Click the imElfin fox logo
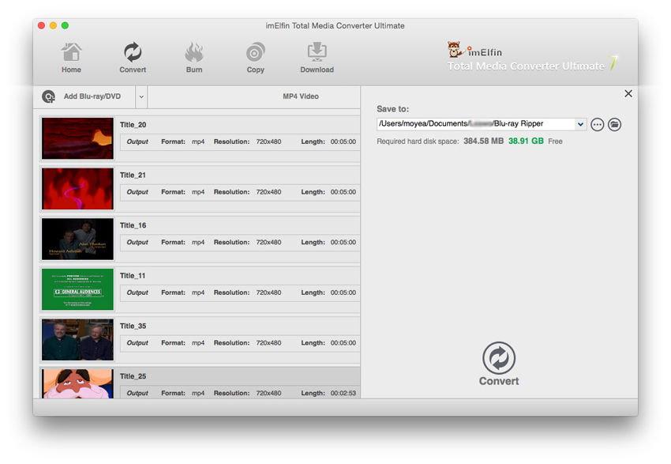671x464 pixels. [455, 50]
